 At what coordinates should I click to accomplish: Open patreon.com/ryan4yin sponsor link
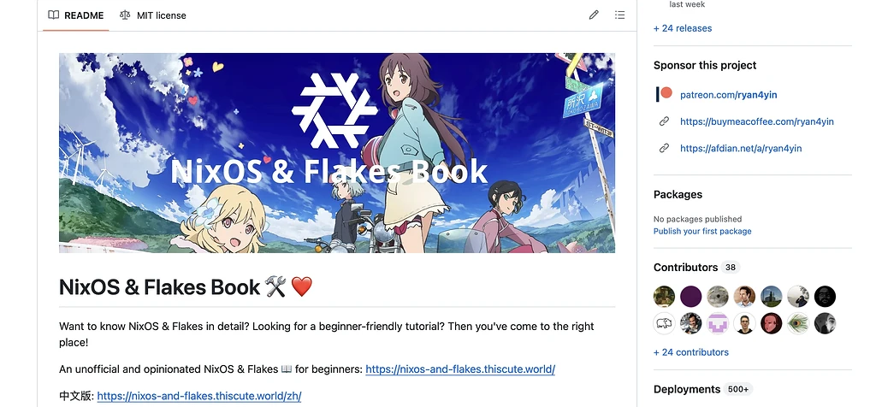[729, 95]
